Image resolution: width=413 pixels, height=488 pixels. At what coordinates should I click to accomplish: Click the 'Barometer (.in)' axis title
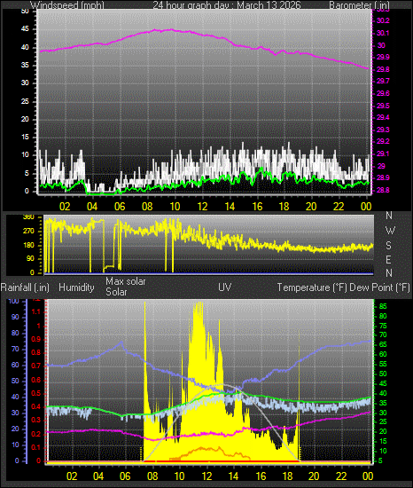pos(359,5)
